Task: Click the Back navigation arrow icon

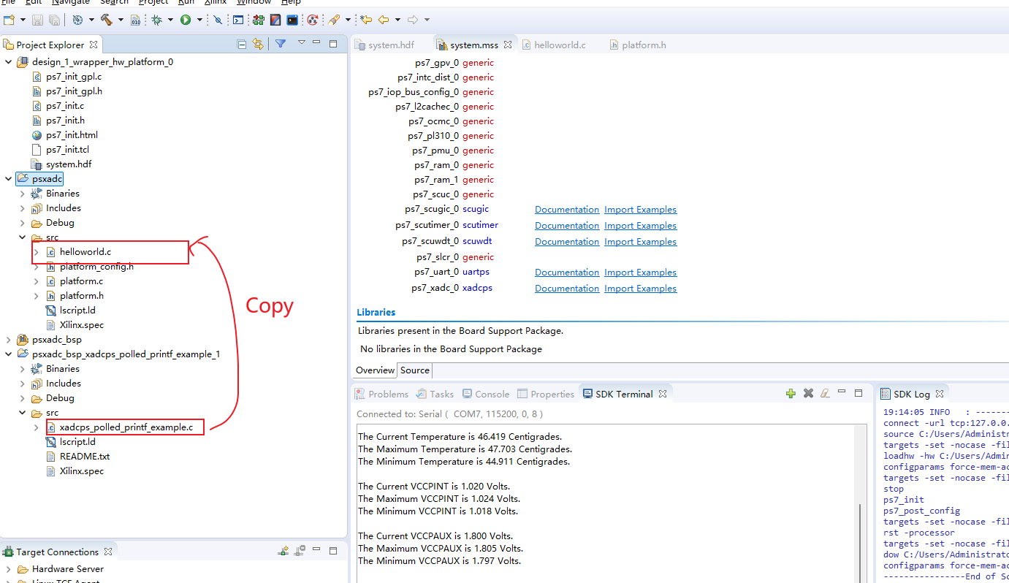Action: [383, 20]
